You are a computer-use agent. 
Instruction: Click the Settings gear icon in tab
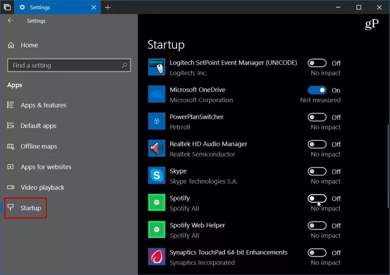coord(22,7)
